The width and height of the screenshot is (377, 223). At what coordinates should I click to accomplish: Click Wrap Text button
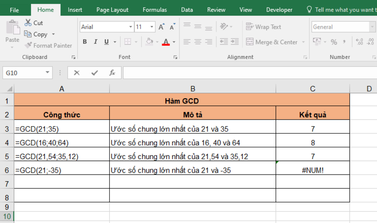coord(263,27)
